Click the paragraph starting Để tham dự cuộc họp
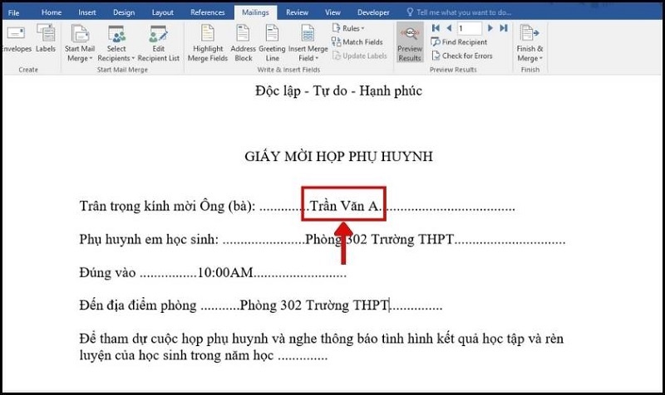665x395 pixels. coord(322,347)
